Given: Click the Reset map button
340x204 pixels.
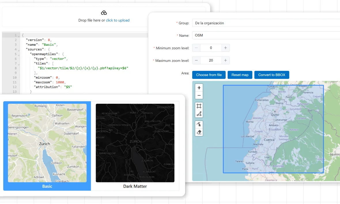Looking at the screenshot, I should pyautogui.click(x=240, y=75).
